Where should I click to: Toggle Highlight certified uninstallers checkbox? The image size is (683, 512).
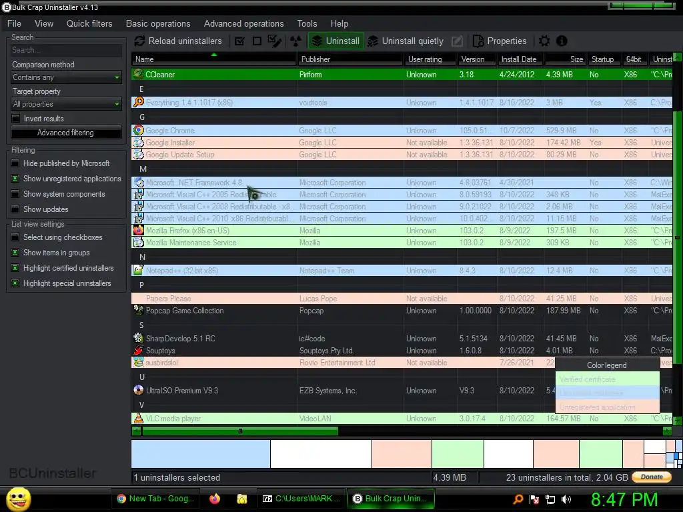15,268
